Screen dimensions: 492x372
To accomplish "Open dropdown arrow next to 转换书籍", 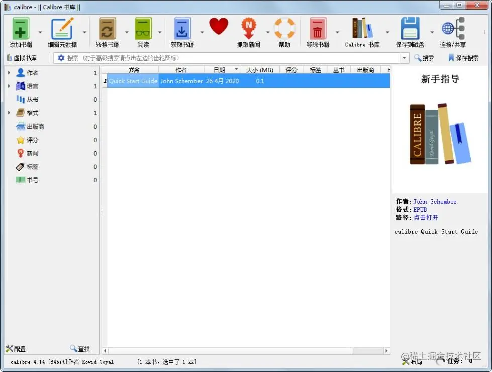I will pyautogui.click(x=127, y=32).
